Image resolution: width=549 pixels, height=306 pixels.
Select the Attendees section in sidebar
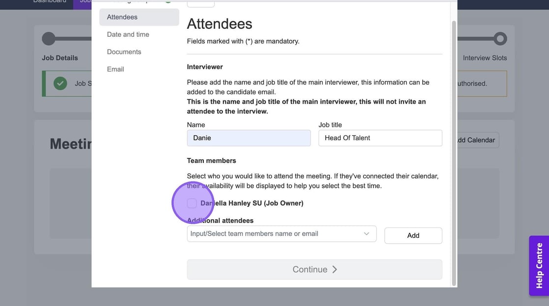pos(122,17)
